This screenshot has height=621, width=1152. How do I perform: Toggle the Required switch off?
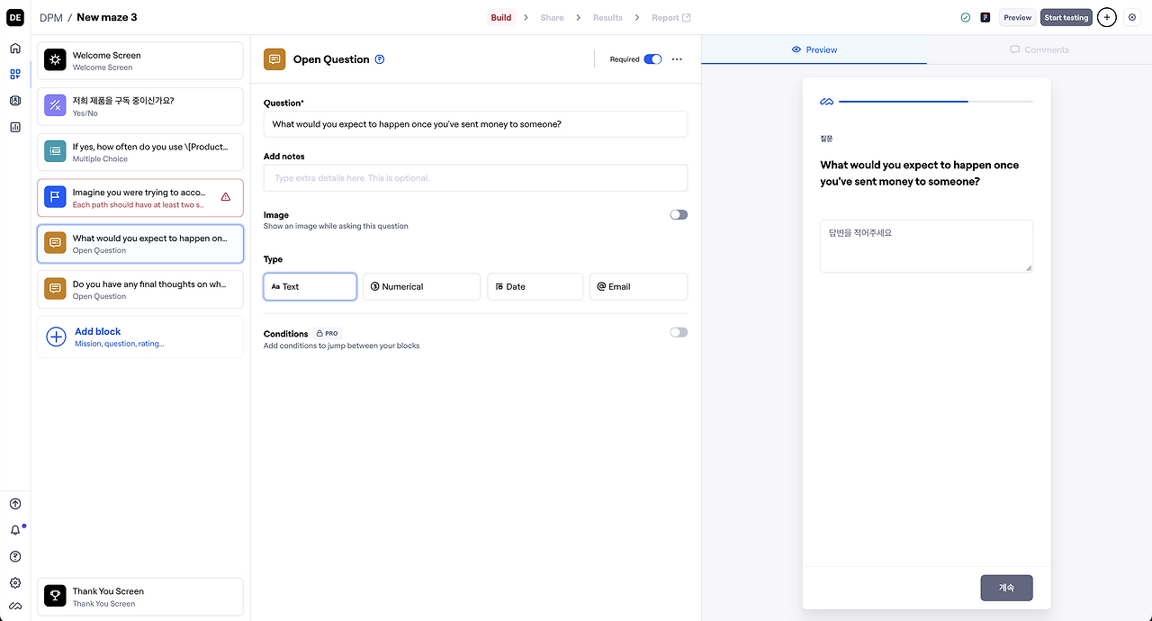652,59
